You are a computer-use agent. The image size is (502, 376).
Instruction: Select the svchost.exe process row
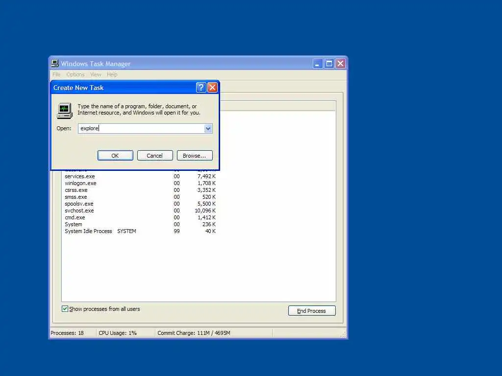point(140,211)
